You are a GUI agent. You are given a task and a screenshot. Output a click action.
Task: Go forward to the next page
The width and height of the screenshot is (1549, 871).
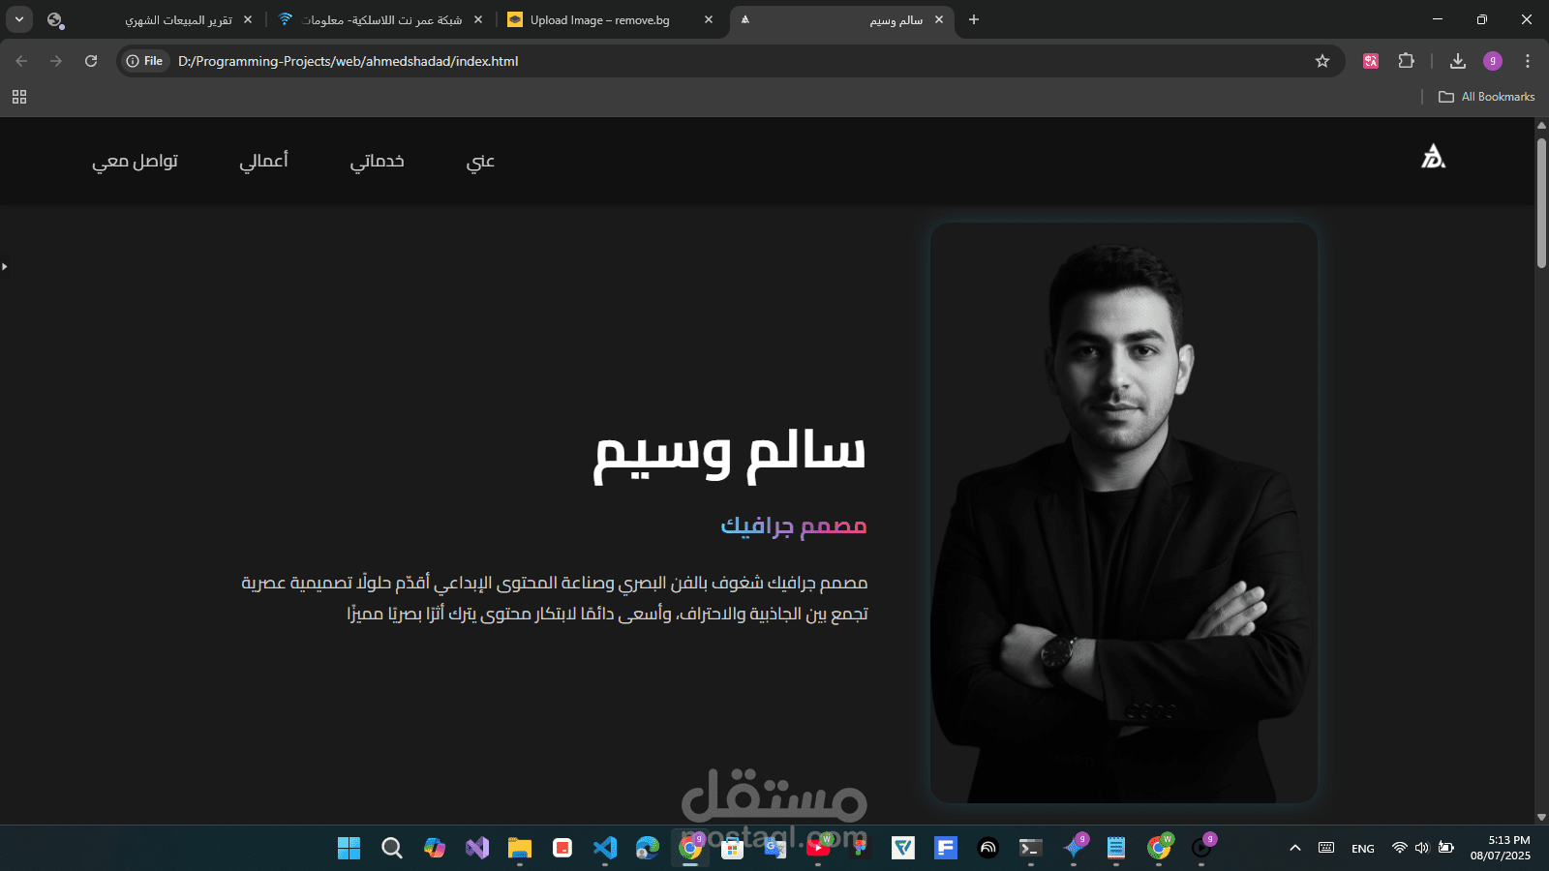pos(56,61)
